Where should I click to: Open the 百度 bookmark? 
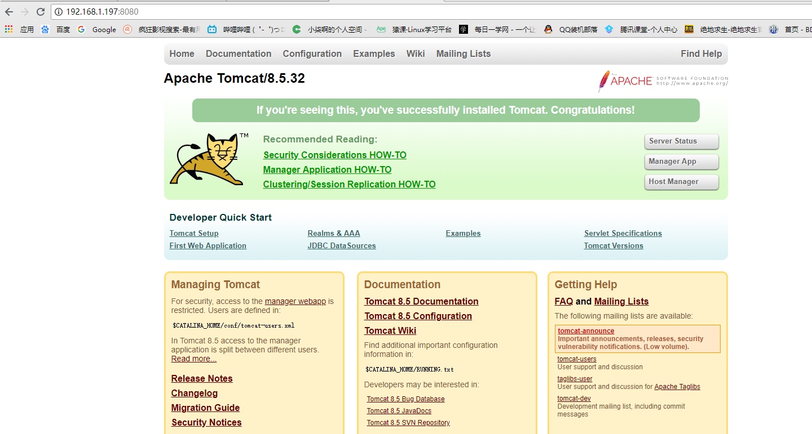click(x=62, y=29)
